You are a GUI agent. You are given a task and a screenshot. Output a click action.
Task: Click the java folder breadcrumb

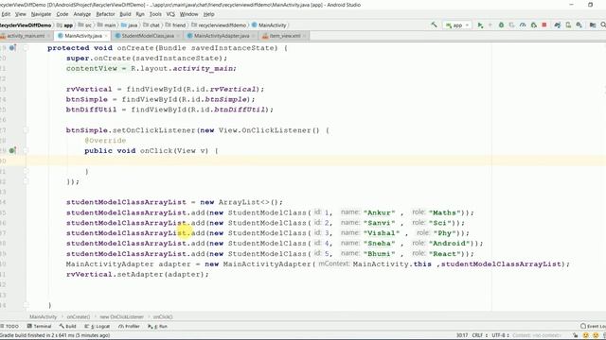click(x=130, y=25)
